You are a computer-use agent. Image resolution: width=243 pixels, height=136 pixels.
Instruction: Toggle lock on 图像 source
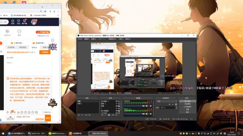click(x=119, y=106)
